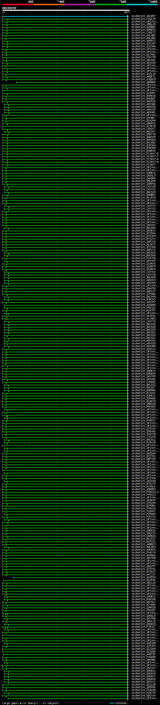Open hit UniRef100_Q8VDN2
The height and width of the screenshot is (705, 160).
(x=143, y=660)
